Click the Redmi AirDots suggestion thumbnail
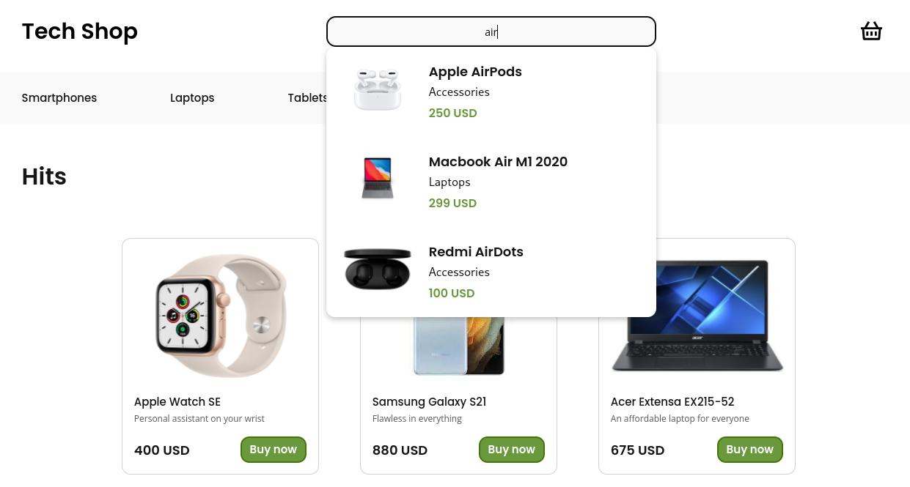Image resolution: width=910 pixels, height=487 pixels. pos(377,268)
